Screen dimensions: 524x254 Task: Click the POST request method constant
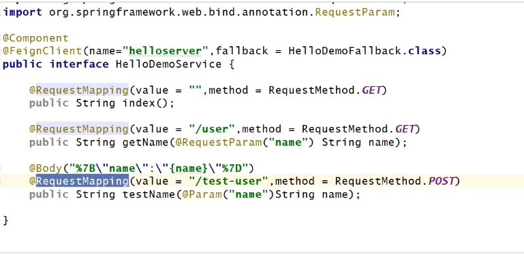tap(442, 181)
